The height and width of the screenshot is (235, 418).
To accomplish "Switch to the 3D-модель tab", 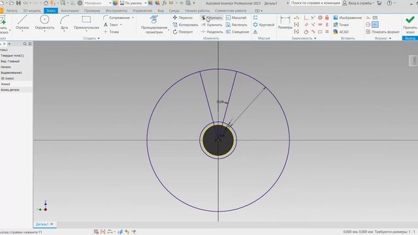I will 32,10.
